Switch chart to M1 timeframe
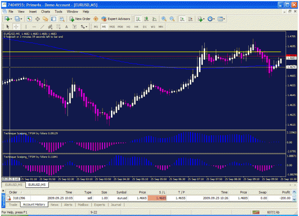This screenshot has height=216, width=299. 96,27
